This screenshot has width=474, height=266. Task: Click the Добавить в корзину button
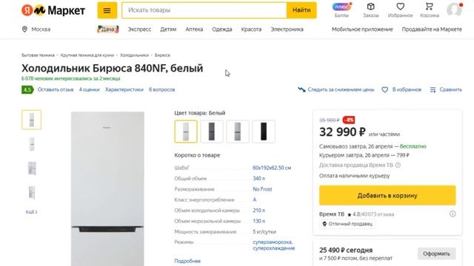pyautogui.click(x=387, y=195)
